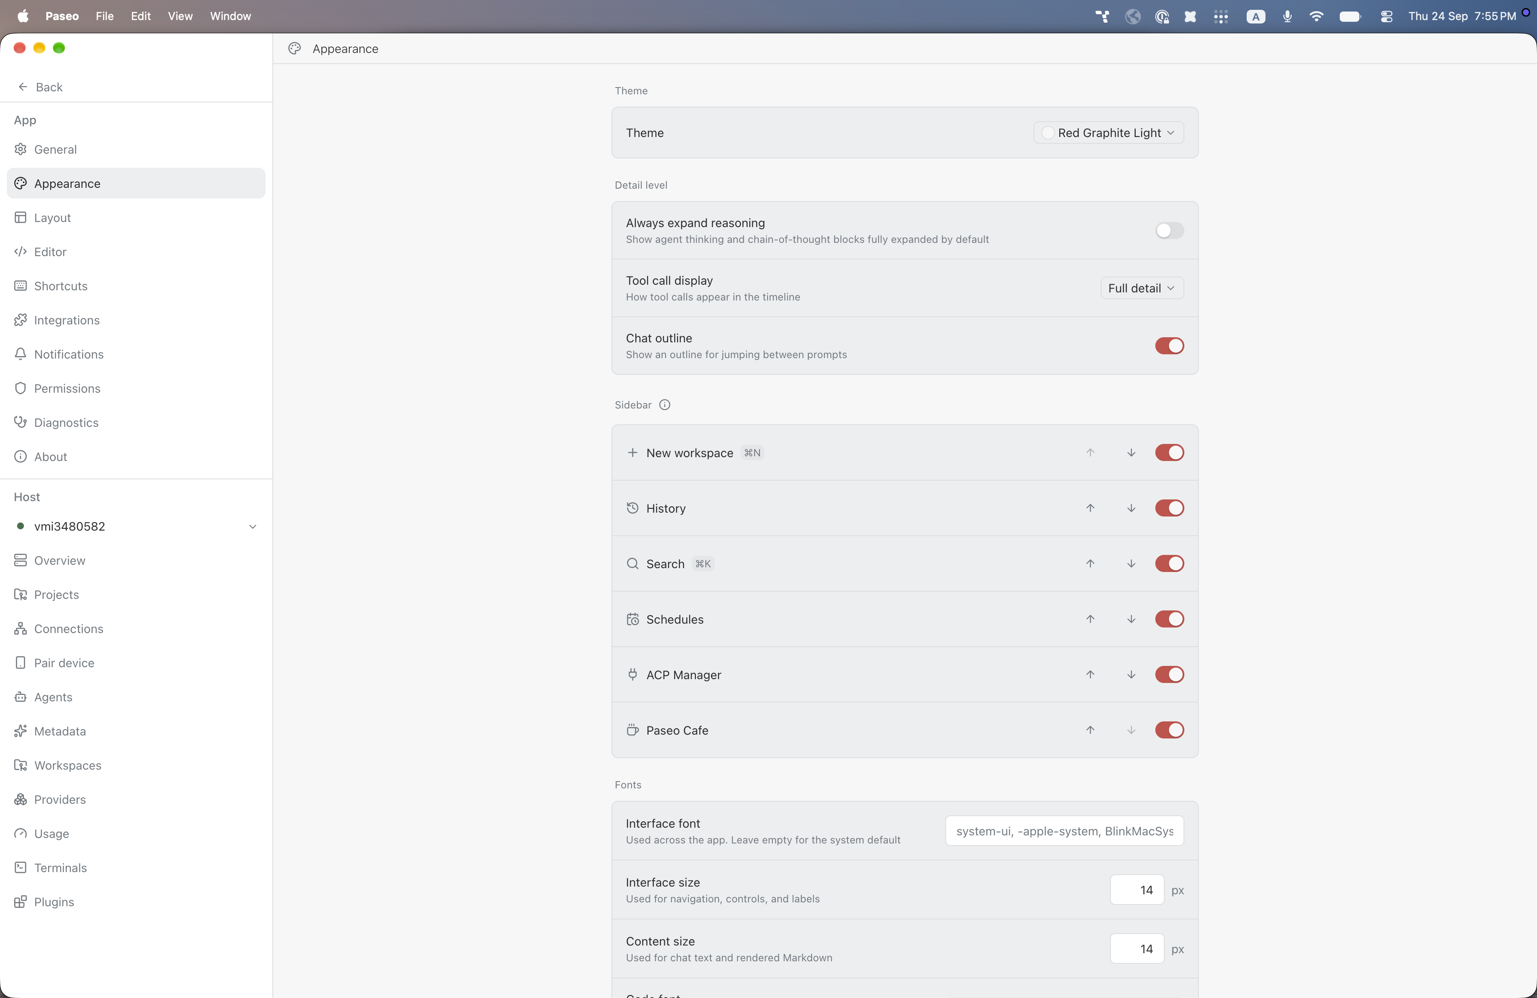Open Tool call display Full detail dropdown
1537x998 pixels.
tap(1142, 288)
